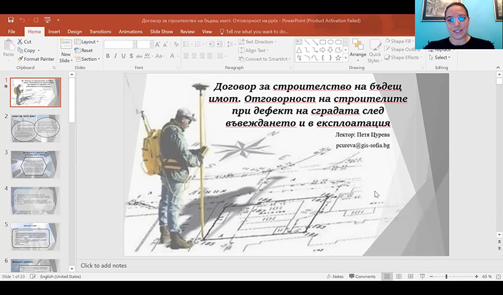Select the Format Painter tool
Screen dimensions: 503x295
[x=36, y=59]
